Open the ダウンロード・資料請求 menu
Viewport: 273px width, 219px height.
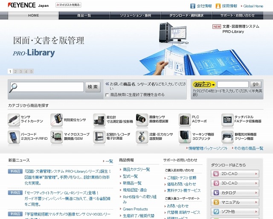(x=186, y=15)
